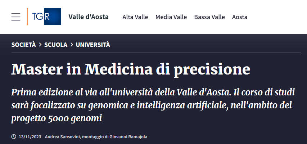Screen dimensions: 307x144
Task: Click the clock icon beside the date
Action: 14,137
